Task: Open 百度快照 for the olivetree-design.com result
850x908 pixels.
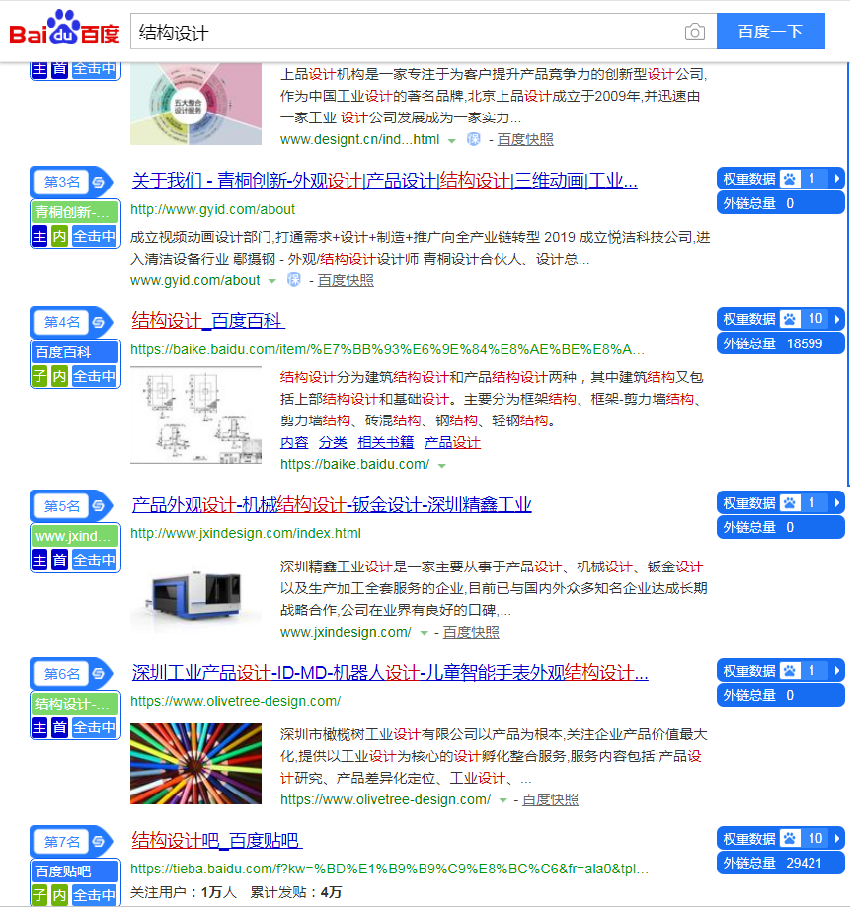Action: pyautogui.click(x=550, y=799)
